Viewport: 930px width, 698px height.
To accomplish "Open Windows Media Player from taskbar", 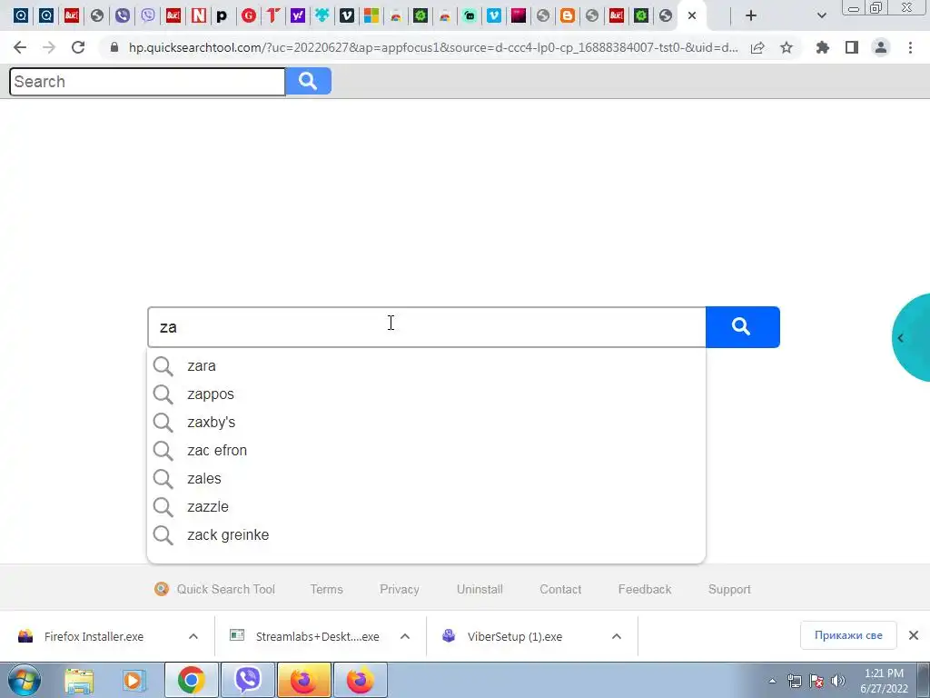I will (x=134, y=681).
